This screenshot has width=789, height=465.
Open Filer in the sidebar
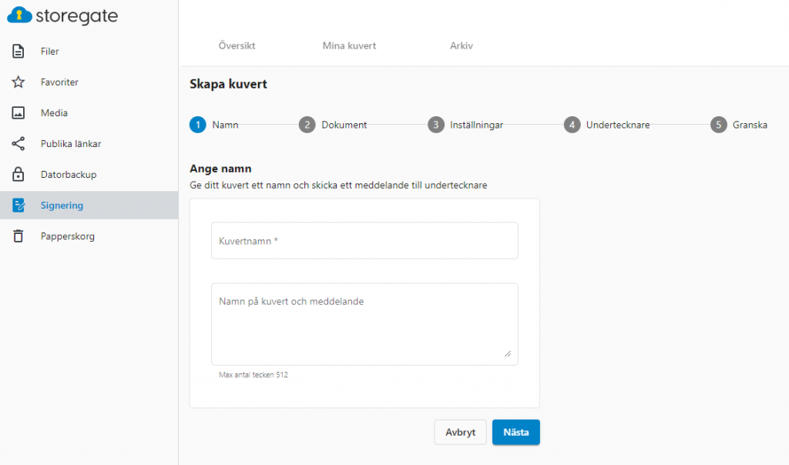pos(50,52)
